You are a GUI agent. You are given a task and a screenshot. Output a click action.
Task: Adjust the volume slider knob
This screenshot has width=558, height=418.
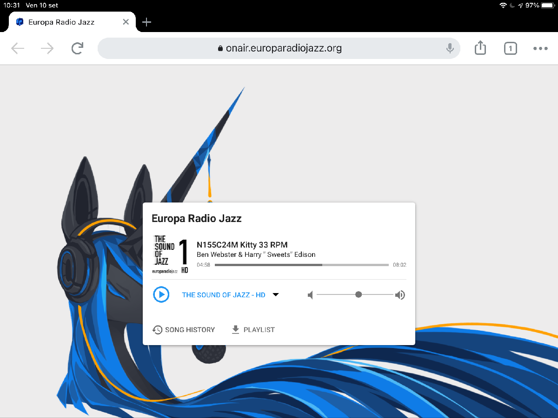click(358, 294)
